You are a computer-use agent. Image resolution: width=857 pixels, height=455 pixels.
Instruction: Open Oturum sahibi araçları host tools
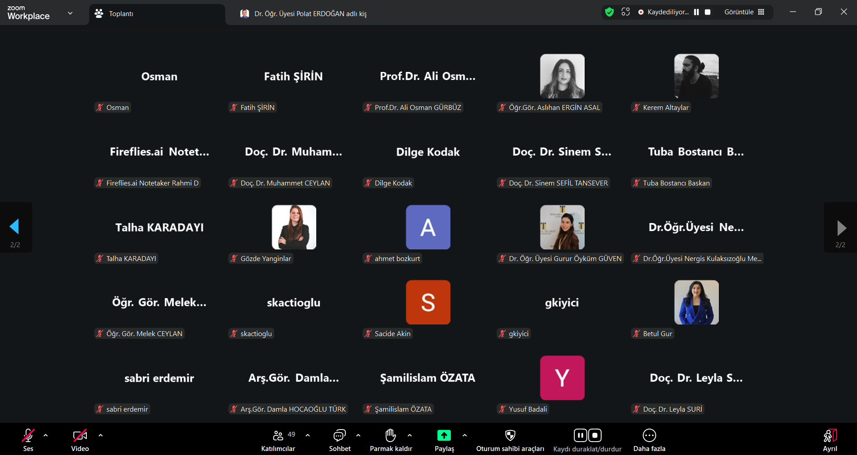pos(510,436)
